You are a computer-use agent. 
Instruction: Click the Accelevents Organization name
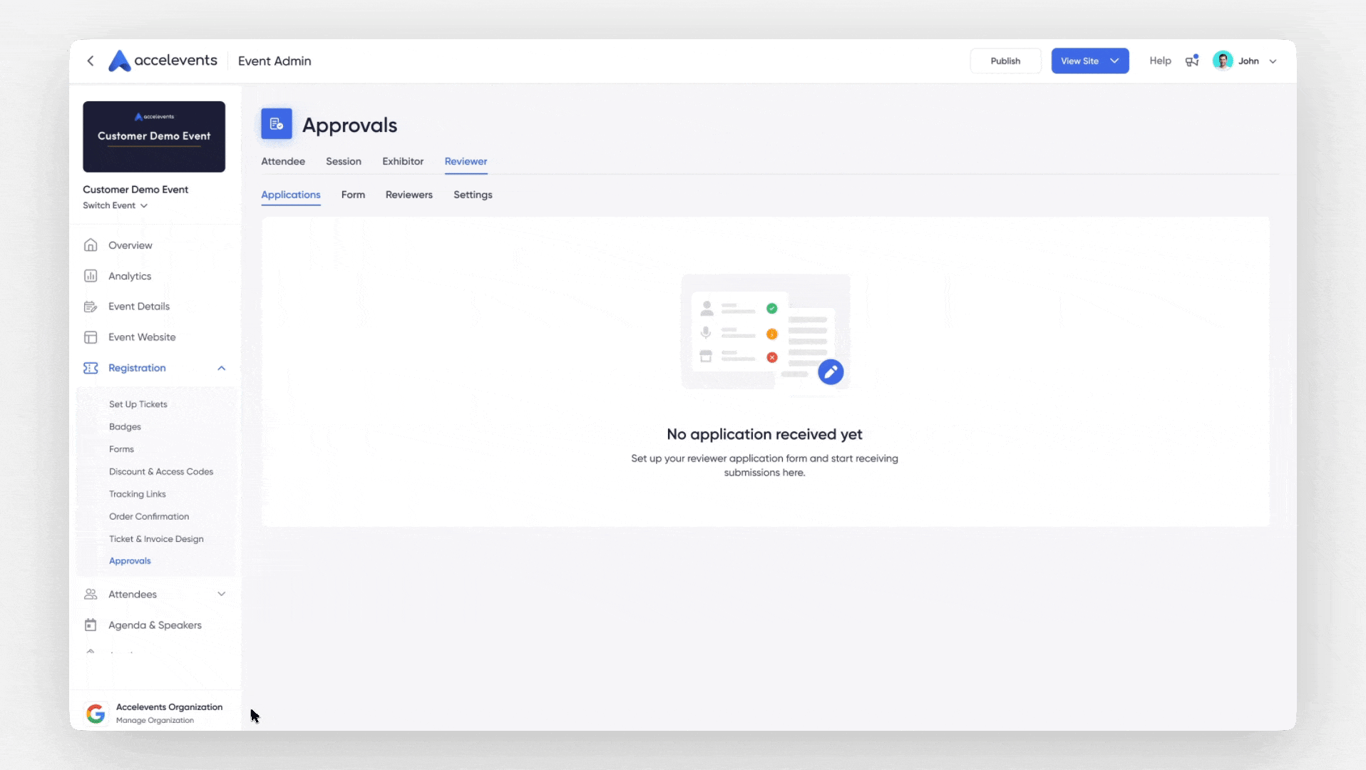coord(169,707)
